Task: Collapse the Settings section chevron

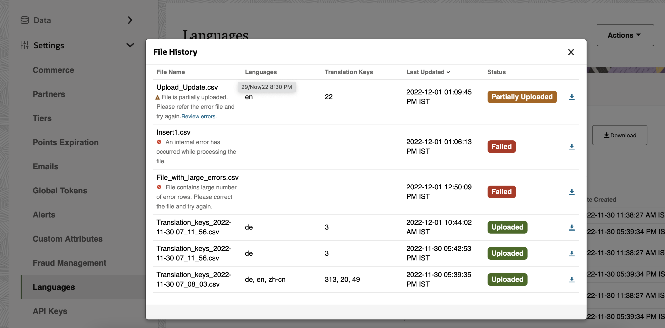Action: [130, 45]
